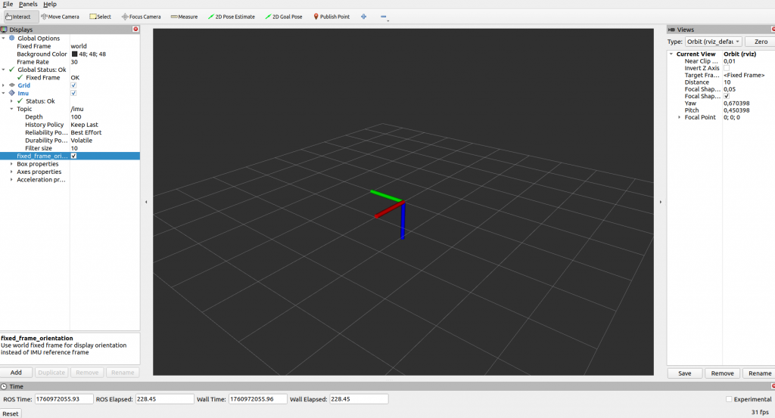Uncheck the Imu display checkbox
The width and height of the screenshot is (775, 418).
tap(73, 93)
